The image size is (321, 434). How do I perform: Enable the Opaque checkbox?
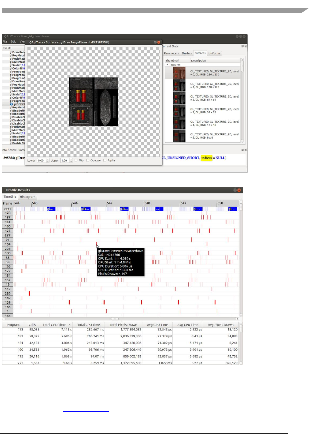click(87, 160)
